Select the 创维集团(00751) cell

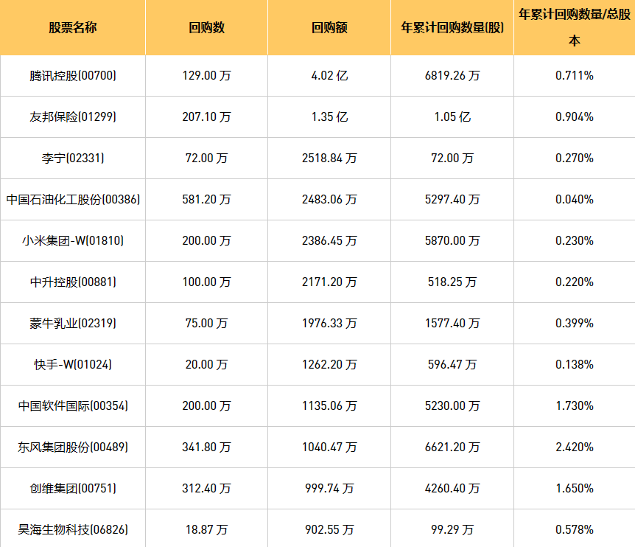coord(73,489)
